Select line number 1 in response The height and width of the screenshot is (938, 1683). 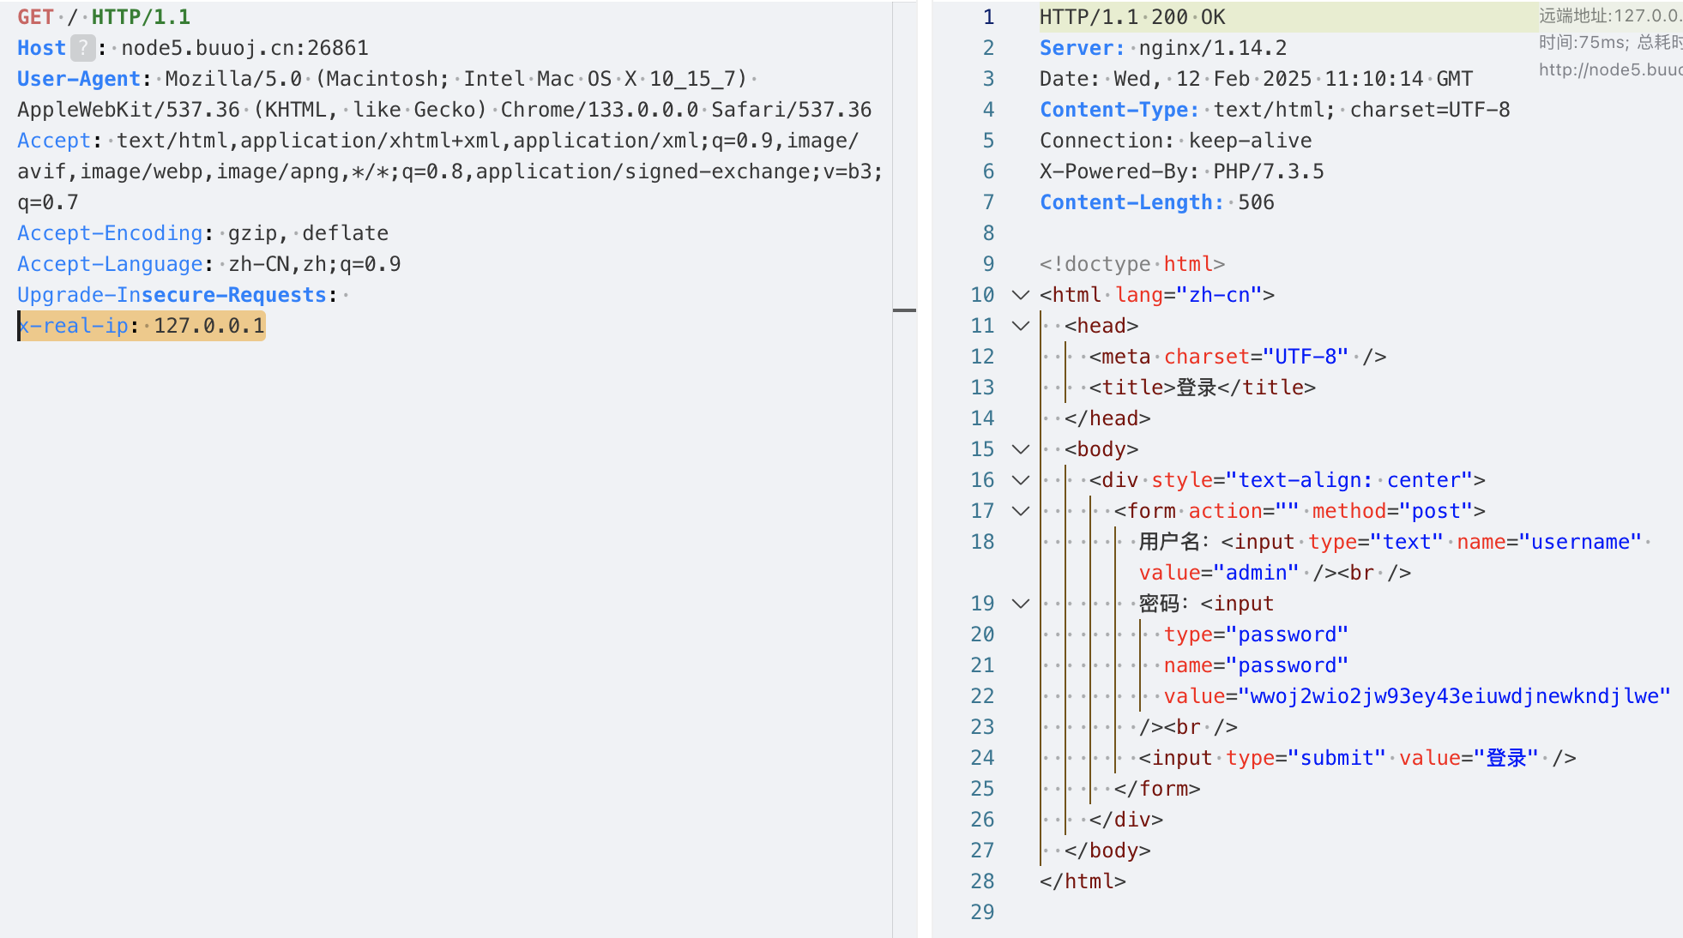[x=988, y=17]
